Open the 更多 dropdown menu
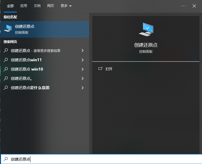The height and width of the screenshot is (164, 202). (x=66, y=6)
